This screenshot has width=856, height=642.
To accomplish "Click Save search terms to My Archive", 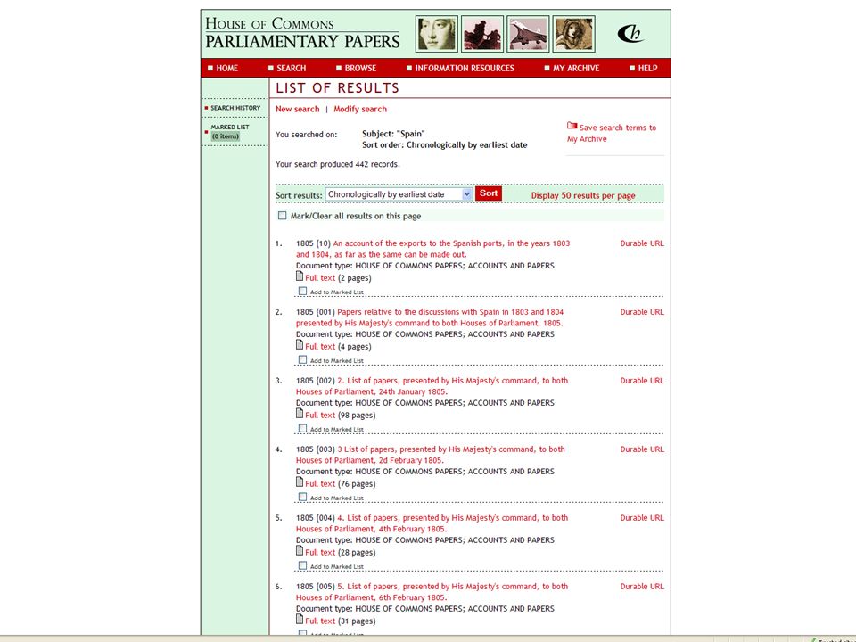I will coord(612,133).
